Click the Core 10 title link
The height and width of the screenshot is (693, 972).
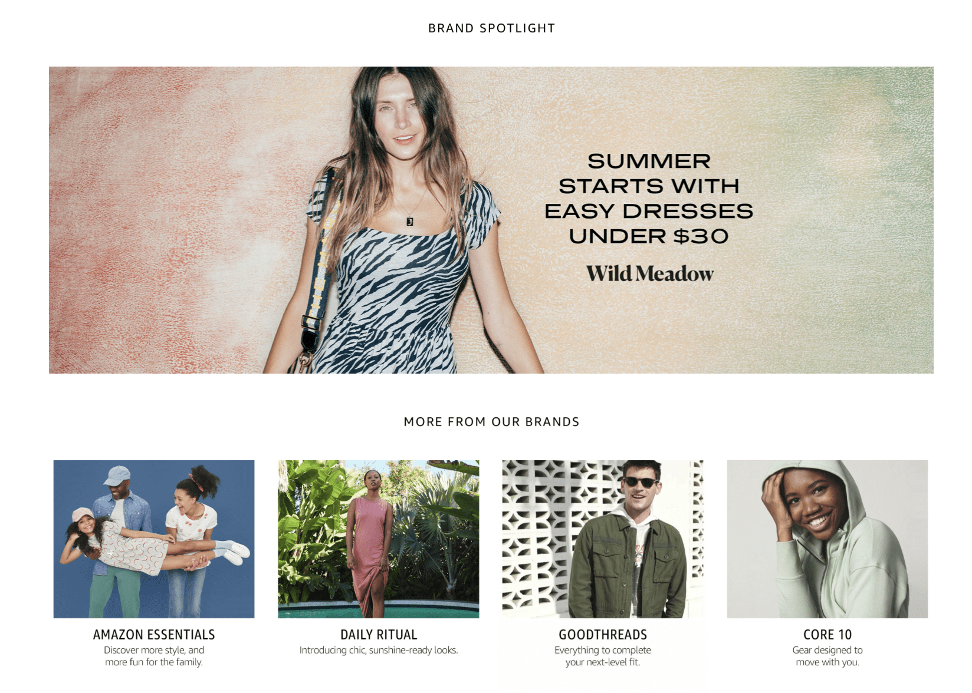827,635
